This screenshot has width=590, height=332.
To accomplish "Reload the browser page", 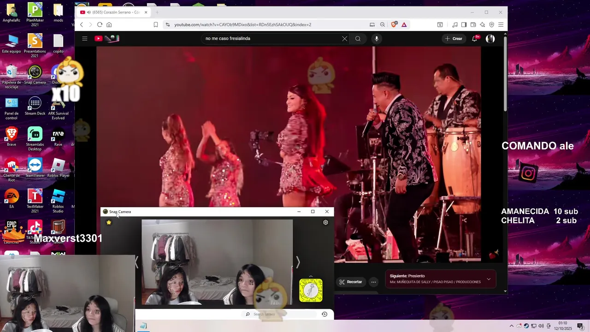I will [100, 25].
